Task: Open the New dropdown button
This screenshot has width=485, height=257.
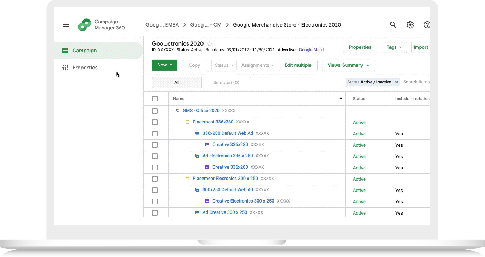Action: click(x=165, y=65)
